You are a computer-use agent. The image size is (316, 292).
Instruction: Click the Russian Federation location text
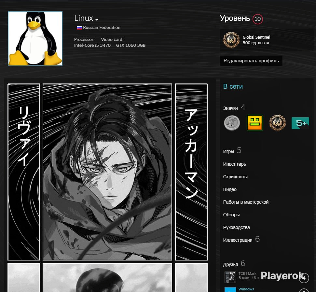pyautogui.click(x=102, y=28)
